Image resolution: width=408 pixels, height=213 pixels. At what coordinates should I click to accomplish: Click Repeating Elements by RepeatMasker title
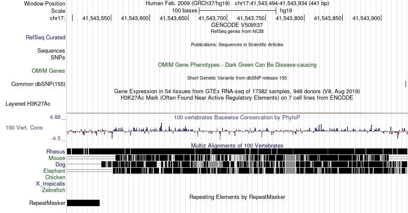pyautogui.click(x=237, y=197)
